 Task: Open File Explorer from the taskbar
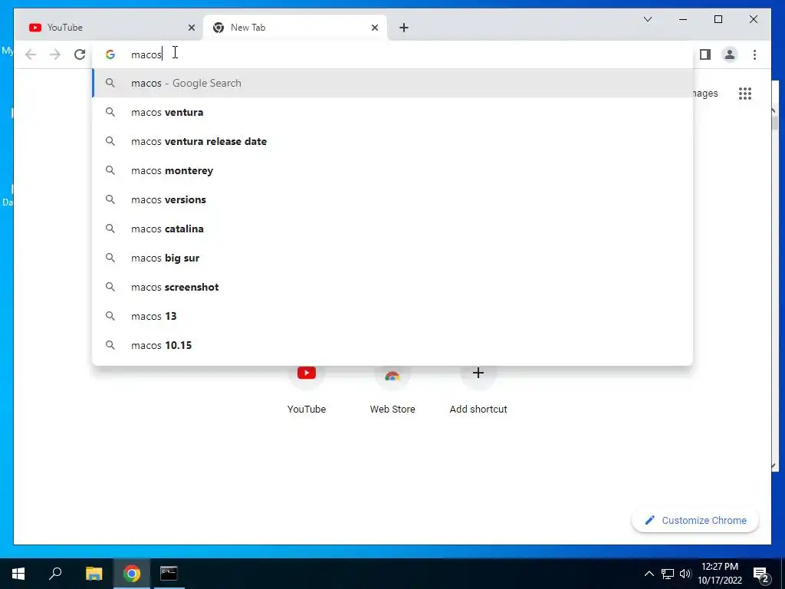pyautogui.click(x=94, y=574)
